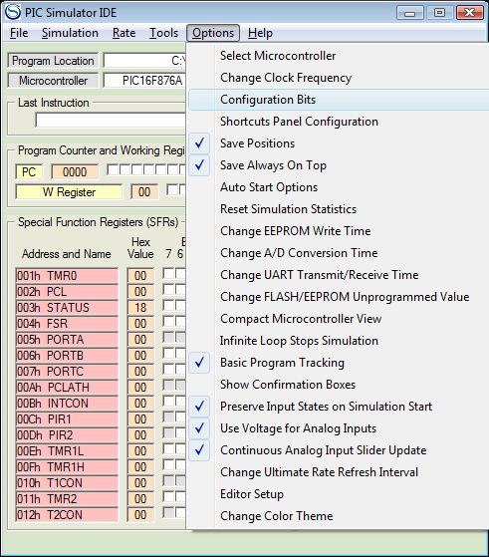Click the 001h TMR0 register row
Screen dimensions: 489x557
(67, 276)
